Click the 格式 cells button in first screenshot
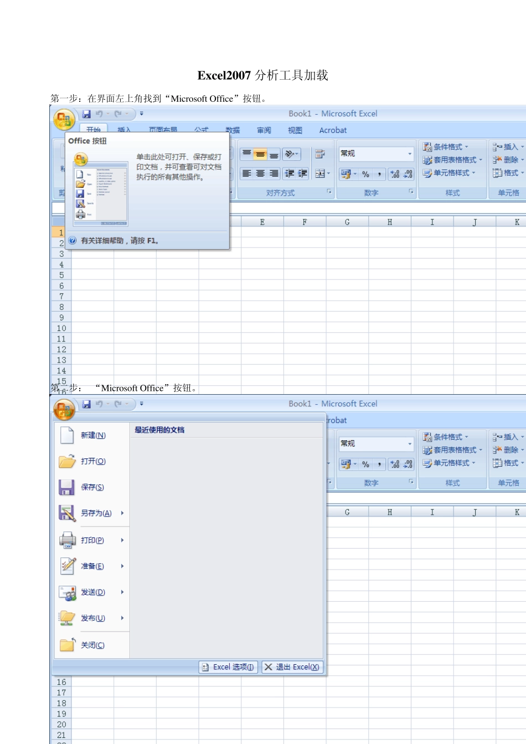526x744 pixels. [x=508, y=173]
